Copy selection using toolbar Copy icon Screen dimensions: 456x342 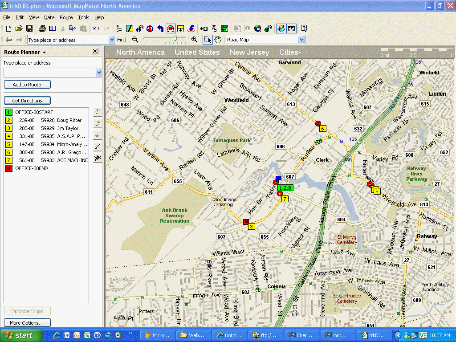73,28
